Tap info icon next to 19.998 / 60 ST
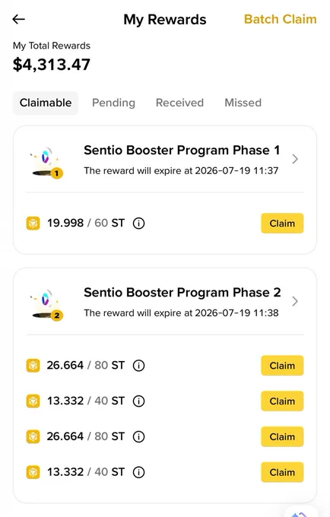The width and height of the screenshot is (330, 517). point(138,224)
